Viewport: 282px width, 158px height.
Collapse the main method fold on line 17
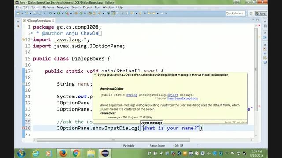click(32, 71)
